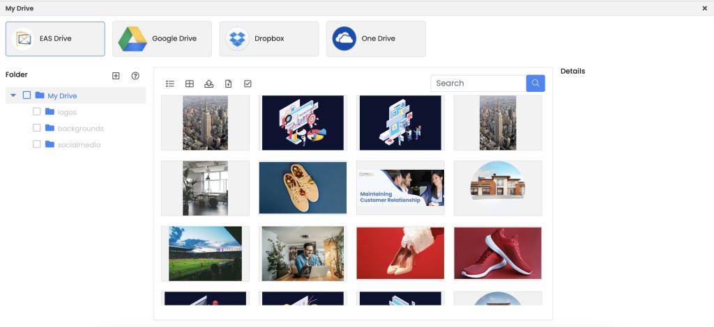Image resolution: width=714 pixels, height=327 pixels.
Task: Open the EAS Drive tab
Action: pyautogui.click(x=55, y=39)
